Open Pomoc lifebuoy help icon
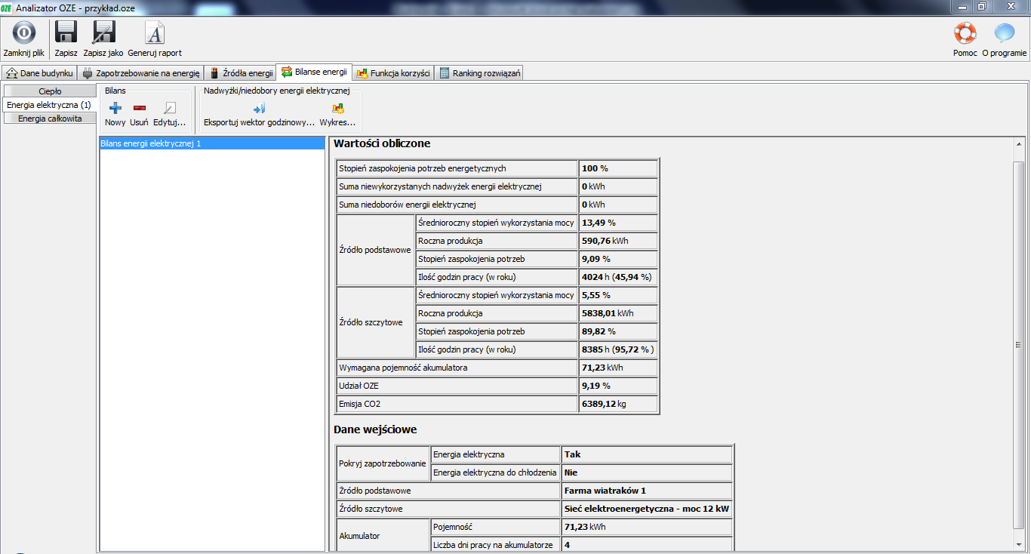1031x554 pixels. click(965, 33)
